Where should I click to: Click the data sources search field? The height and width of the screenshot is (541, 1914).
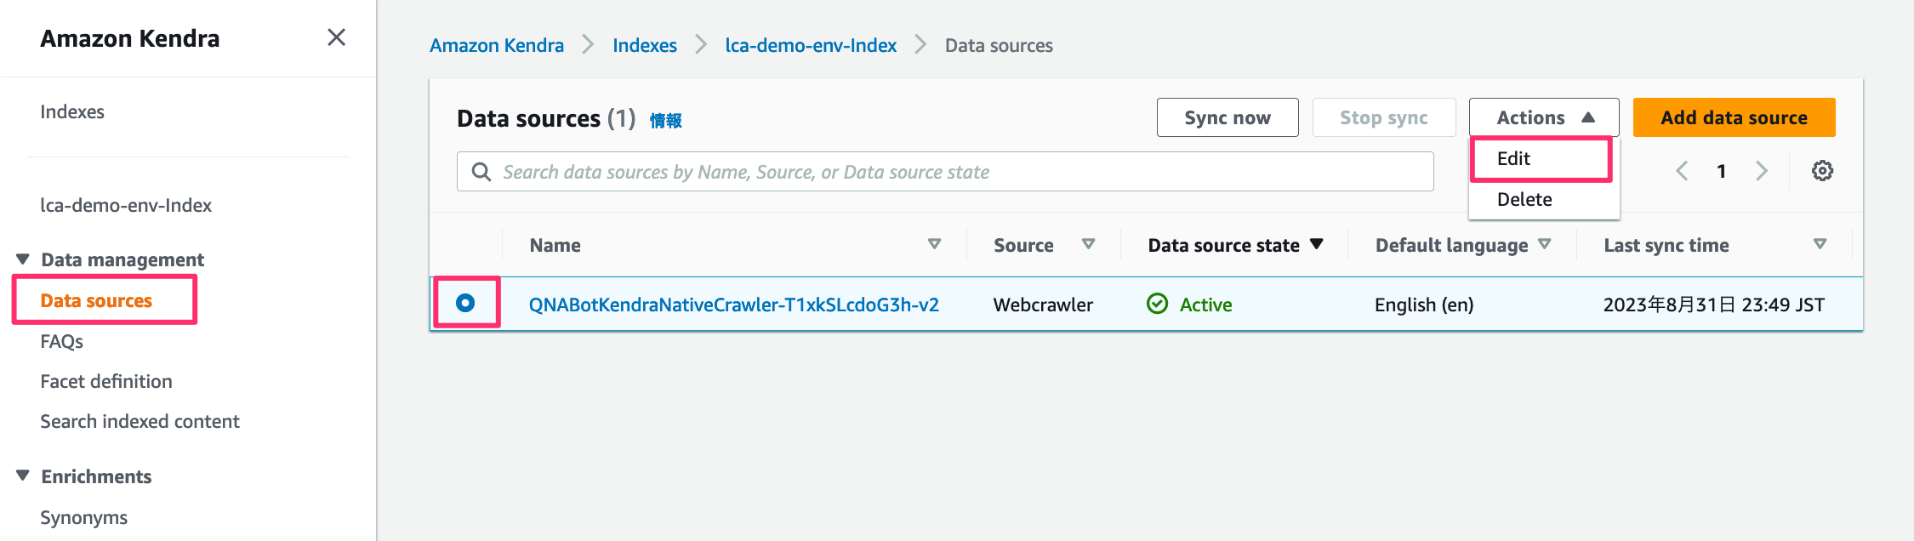click(944, 172)
